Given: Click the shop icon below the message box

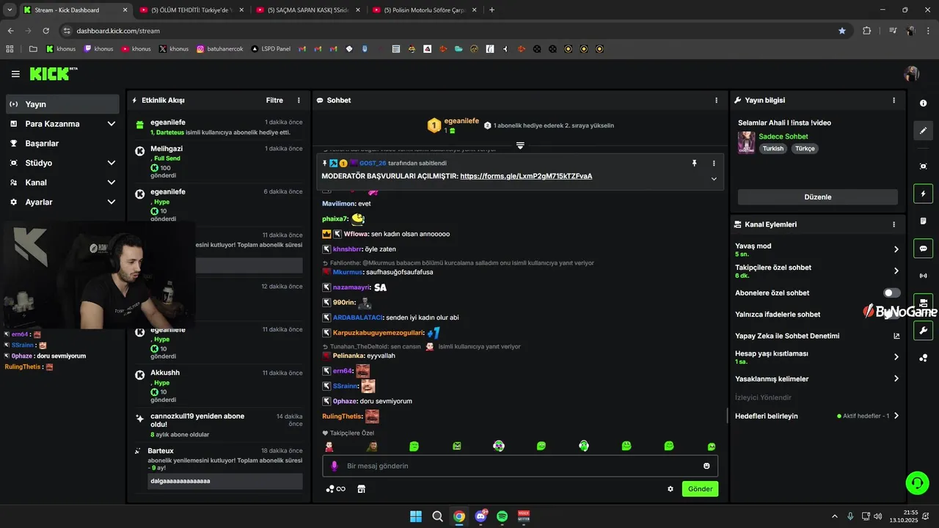Looking at the screenshot, I should point(361,489).
